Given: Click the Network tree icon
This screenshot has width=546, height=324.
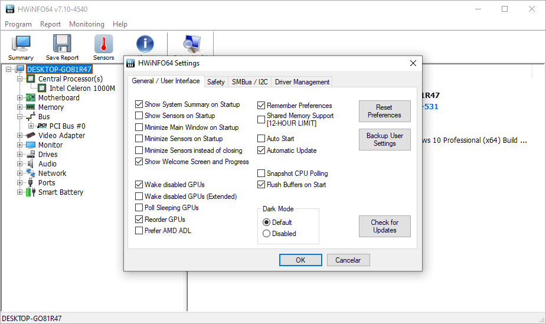Looking at the screenshot, I should 31,172.
